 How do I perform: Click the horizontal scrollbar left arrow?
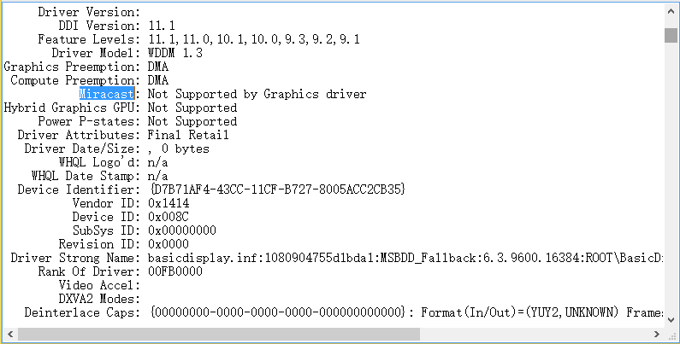[9, 334]
